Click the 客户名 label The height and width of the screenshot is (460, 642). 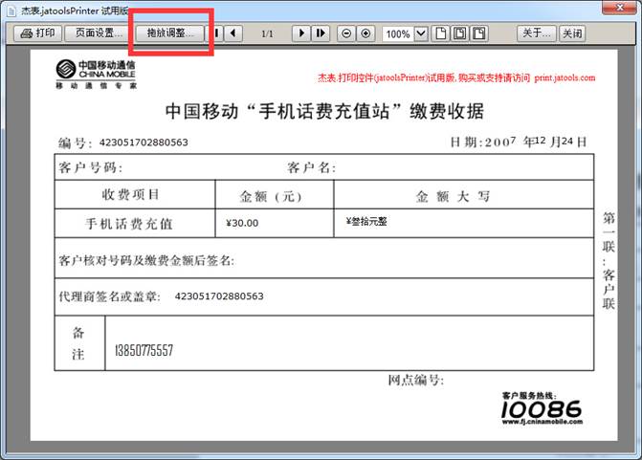click(x=311, y=167)
